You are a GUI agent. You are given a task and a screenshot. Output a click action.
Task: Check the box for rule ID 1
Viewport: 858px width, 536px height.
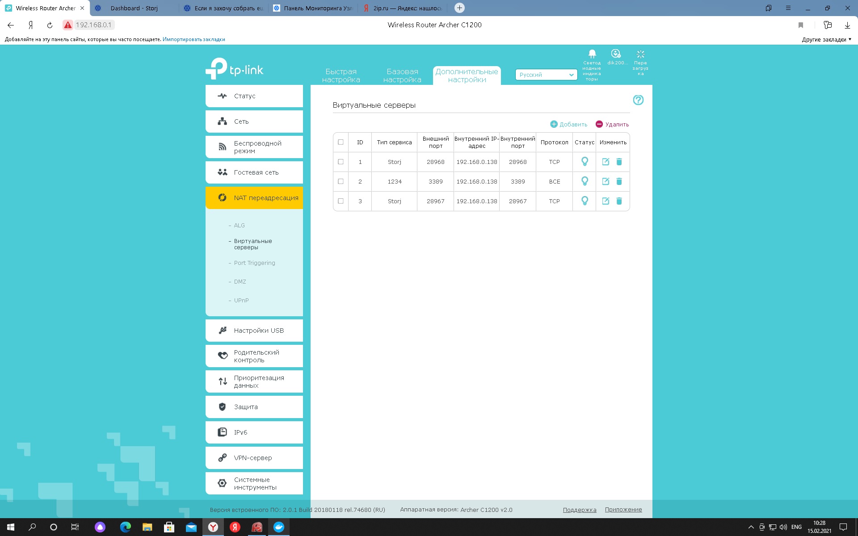pos(341,162)
